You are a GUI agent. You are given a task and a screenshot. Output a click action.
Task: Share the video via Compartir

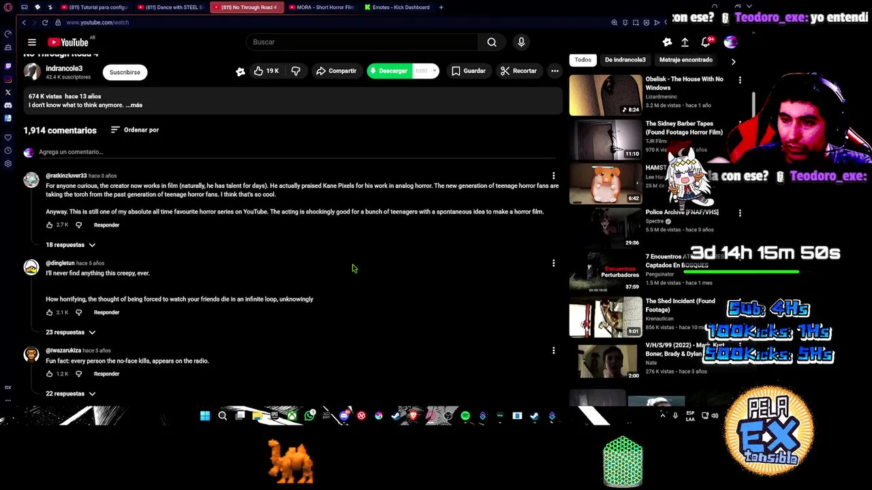(336, 71)
